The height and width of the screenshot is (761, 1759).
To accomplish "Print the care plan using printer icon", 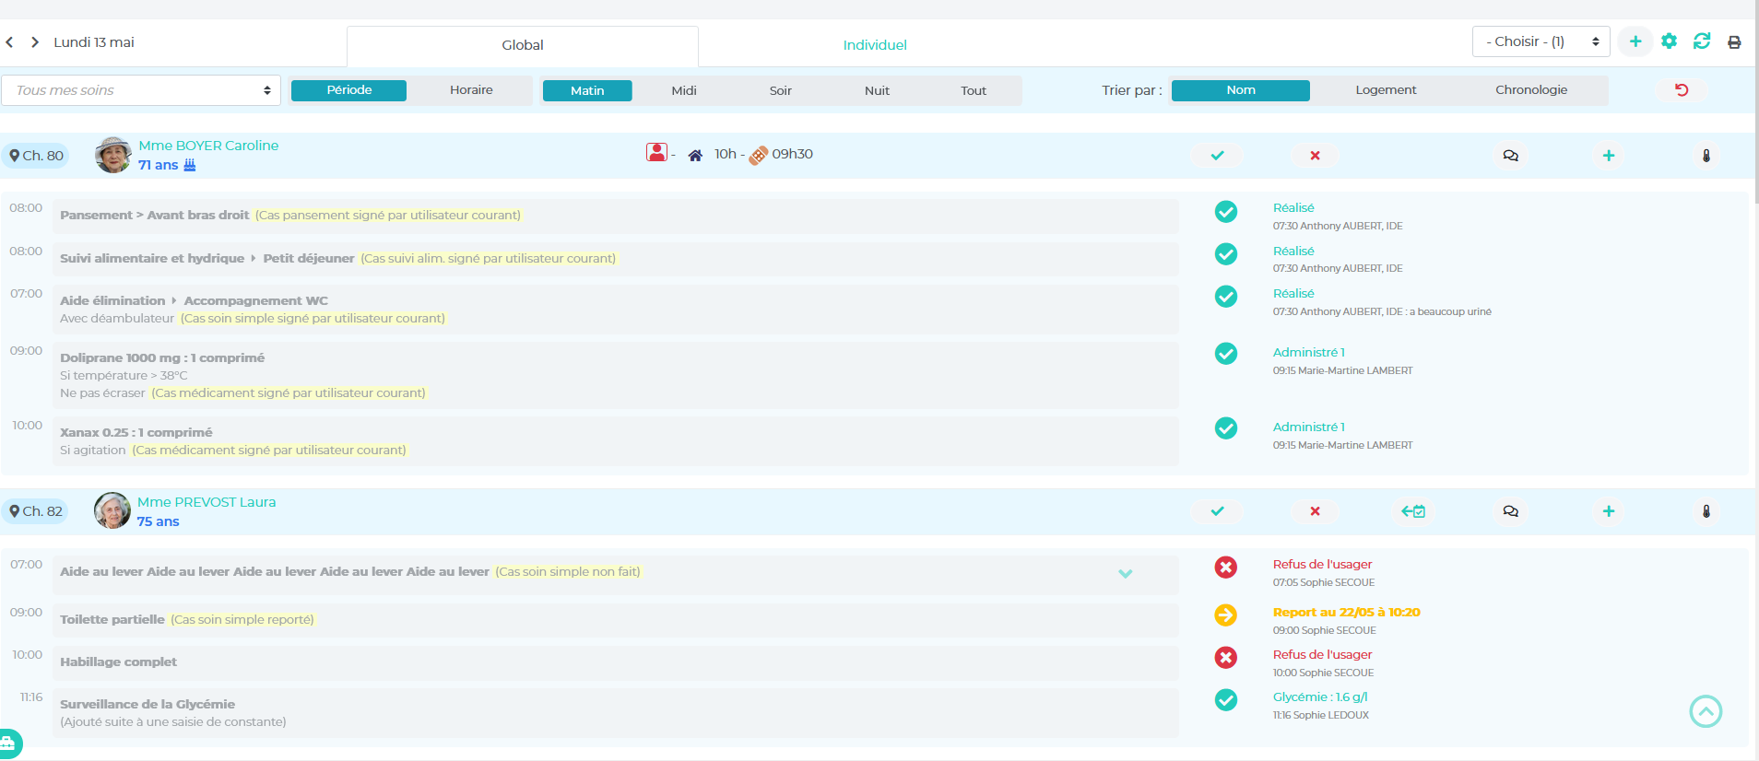I will (x=1734, y=42).
